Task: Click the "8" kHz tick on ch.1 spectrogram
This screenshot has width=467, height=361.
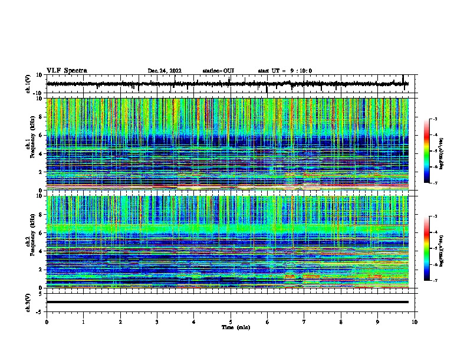Action: [x=41, y=117]
